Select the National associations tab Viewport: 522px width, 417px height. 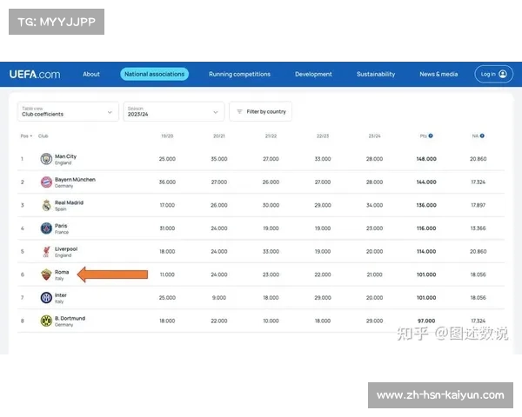(154, 75)
